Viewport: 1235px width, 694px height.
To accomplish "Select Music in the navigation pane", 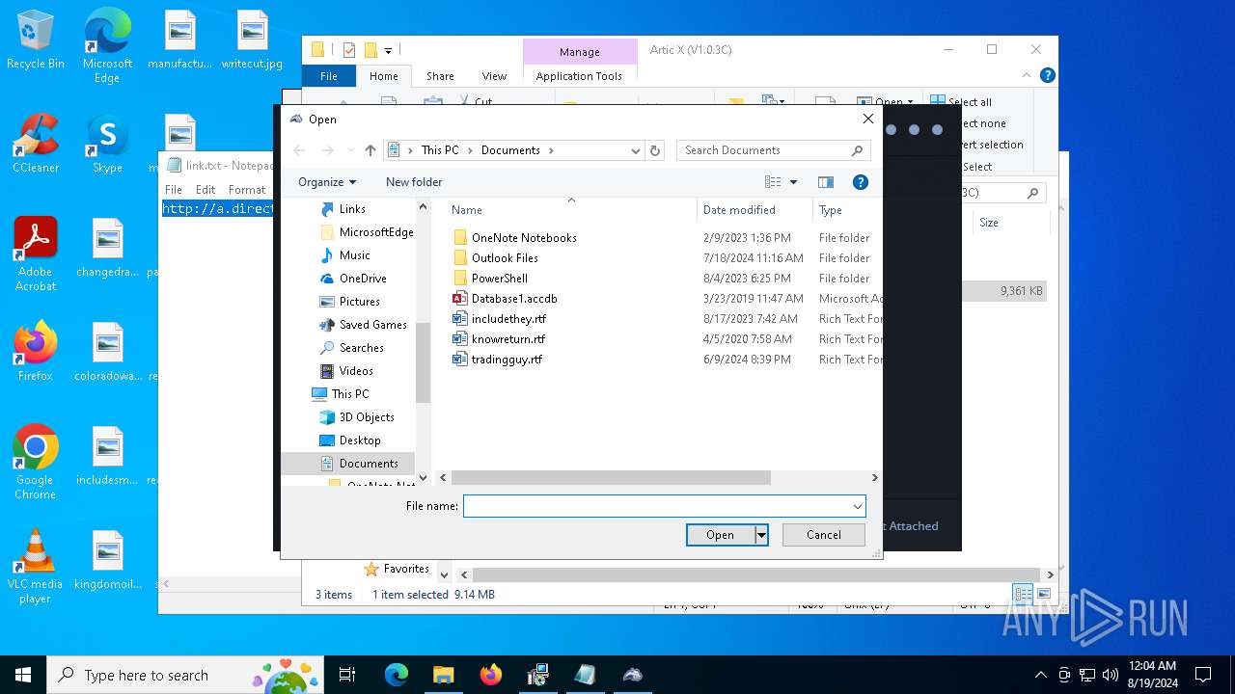I will (354, 255).
